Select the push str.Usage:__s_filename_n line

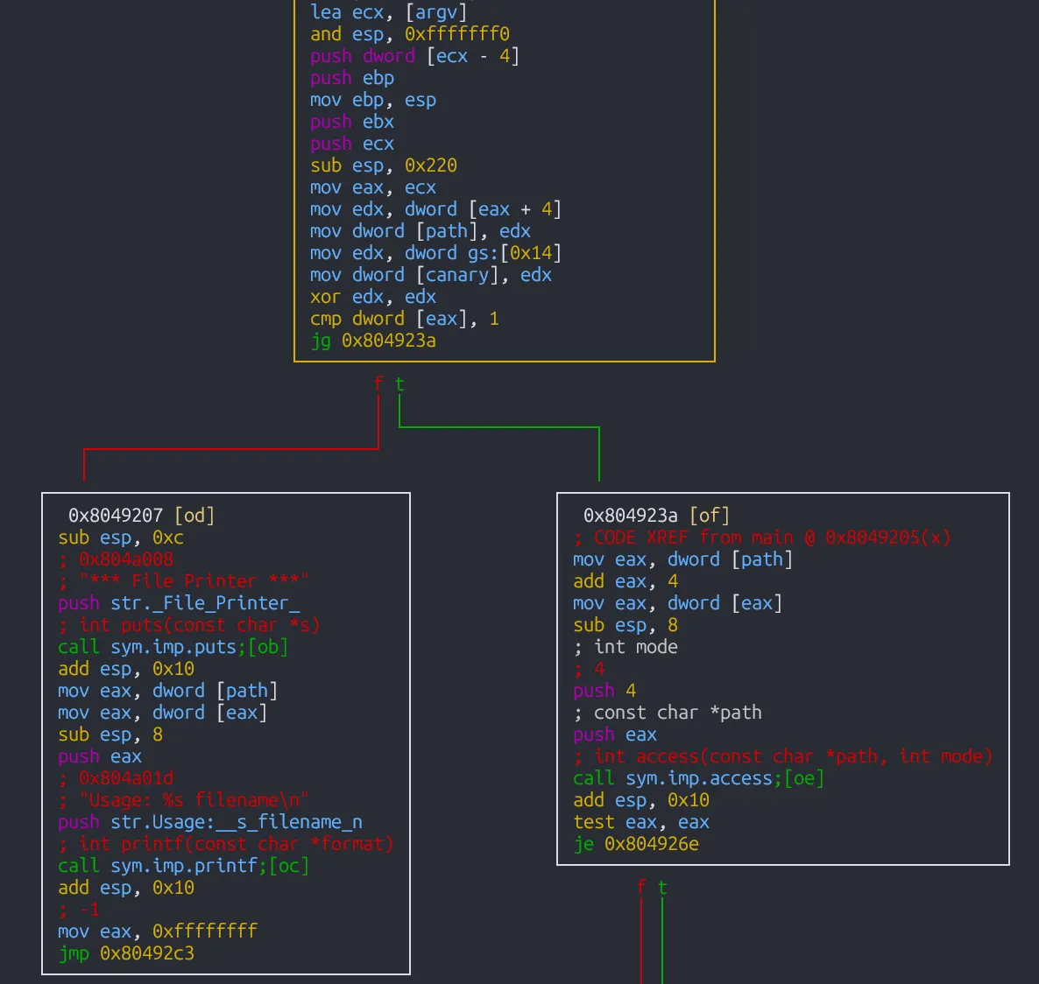pos(210,822)
